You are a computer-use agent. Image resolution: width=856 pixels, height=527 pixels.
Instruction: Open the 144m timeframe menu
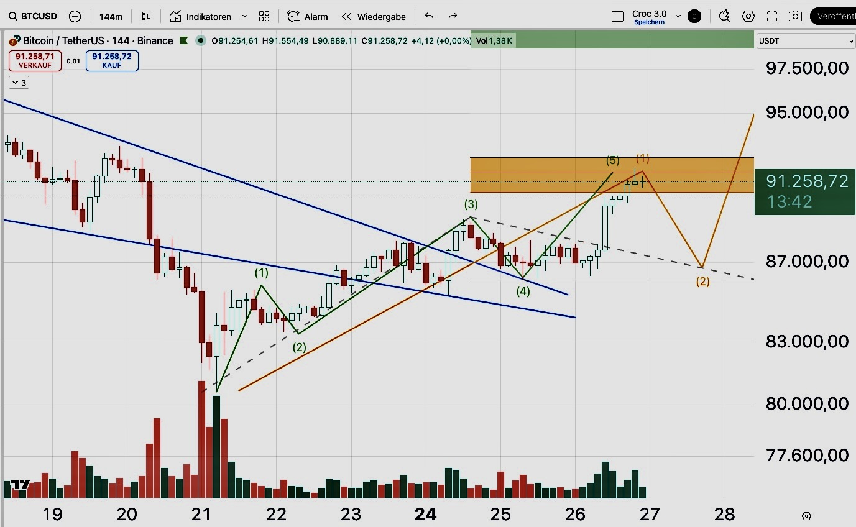click(111, 16)
